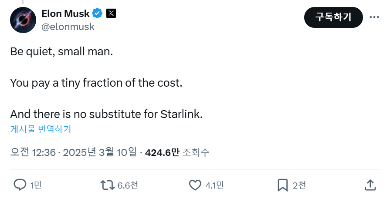Bookmark this post using the bookmark icon
This screenshot has height=199, width=390.
point(283,185)
